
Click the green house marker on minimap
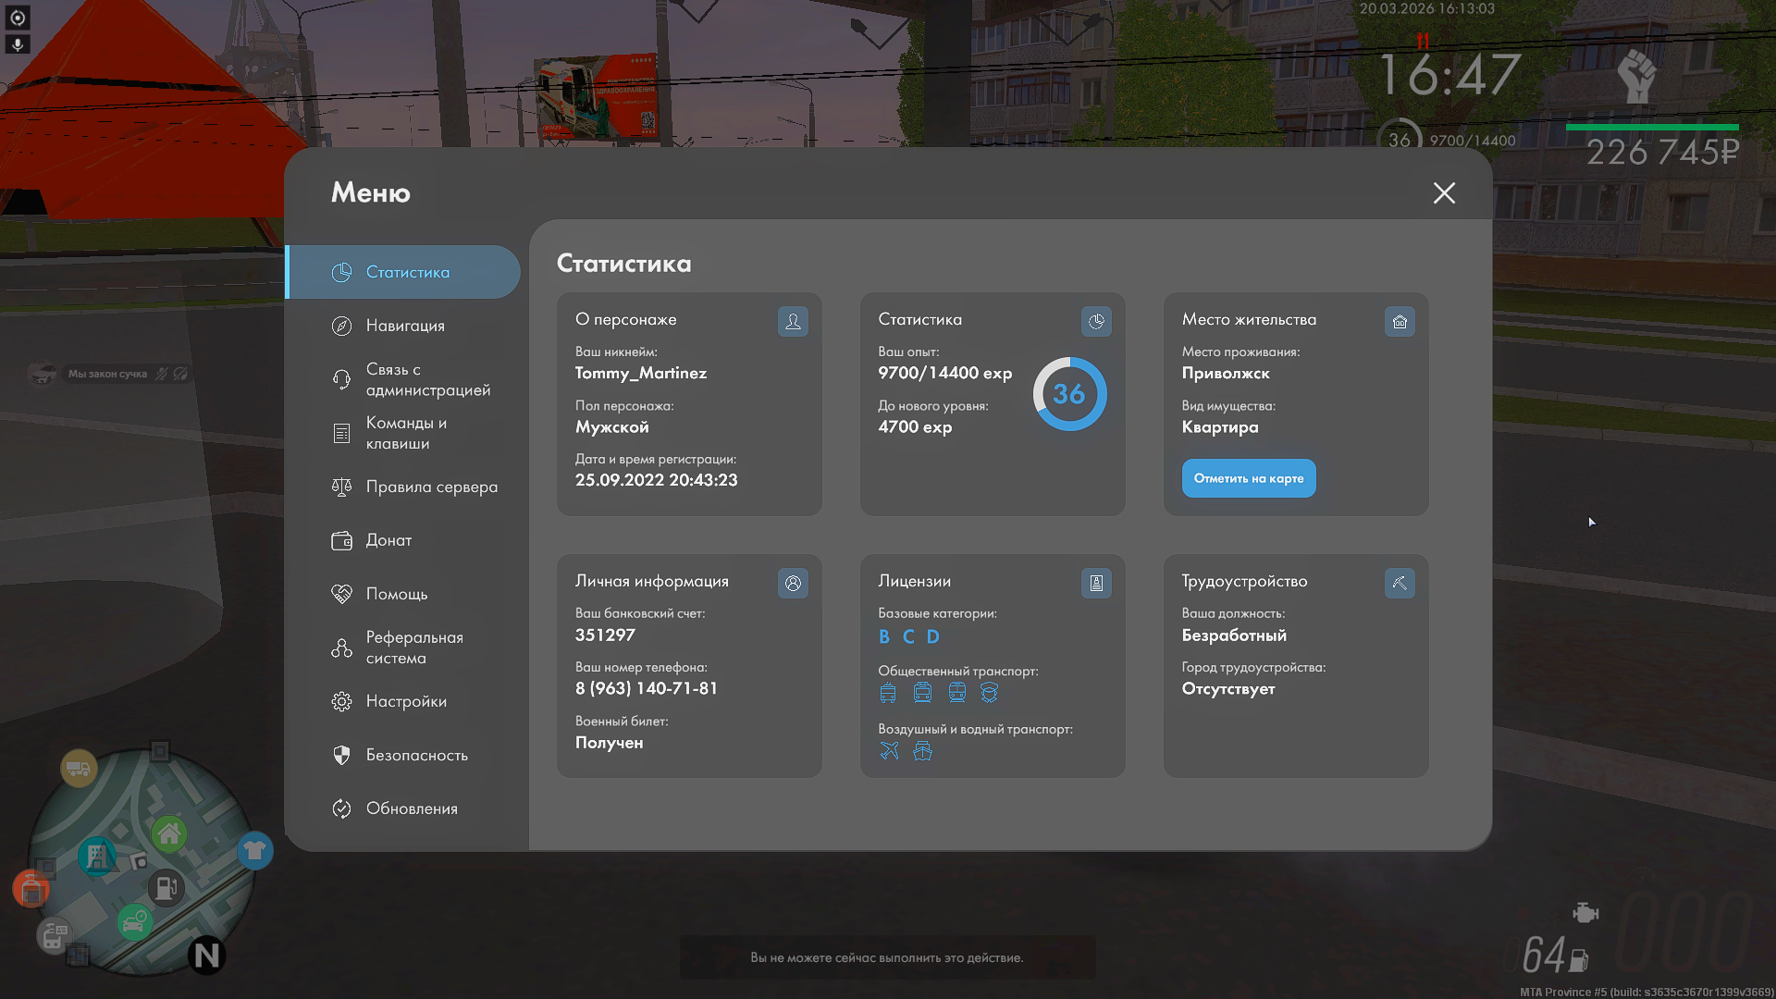[169, 834]
